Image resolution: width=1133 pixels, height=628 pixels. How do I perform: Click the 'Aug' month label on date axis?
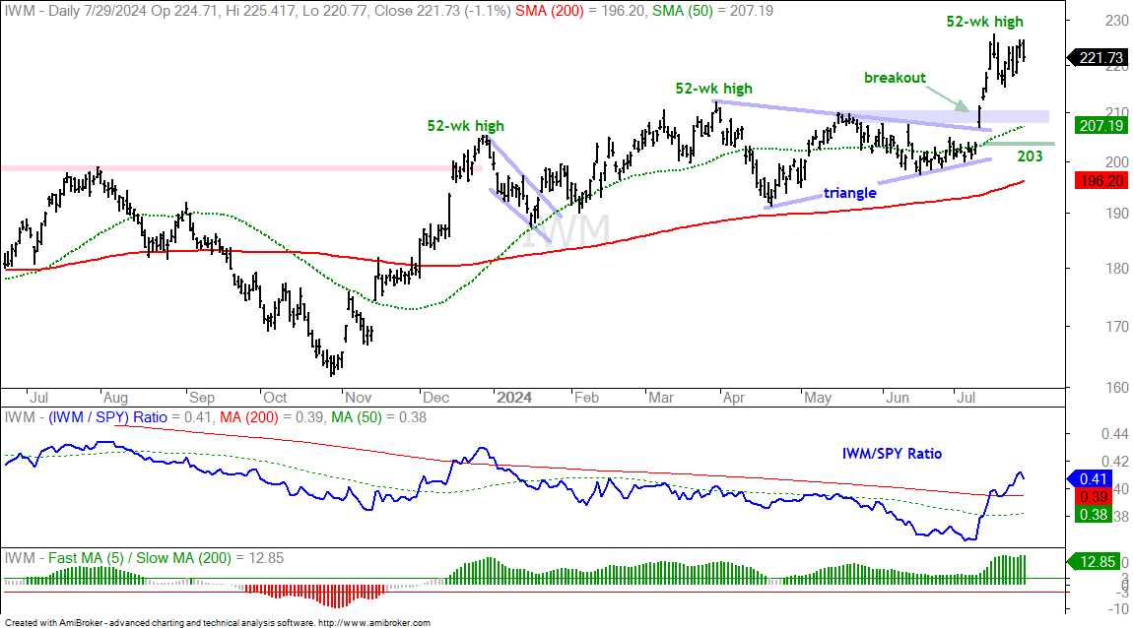pos(115,397)
